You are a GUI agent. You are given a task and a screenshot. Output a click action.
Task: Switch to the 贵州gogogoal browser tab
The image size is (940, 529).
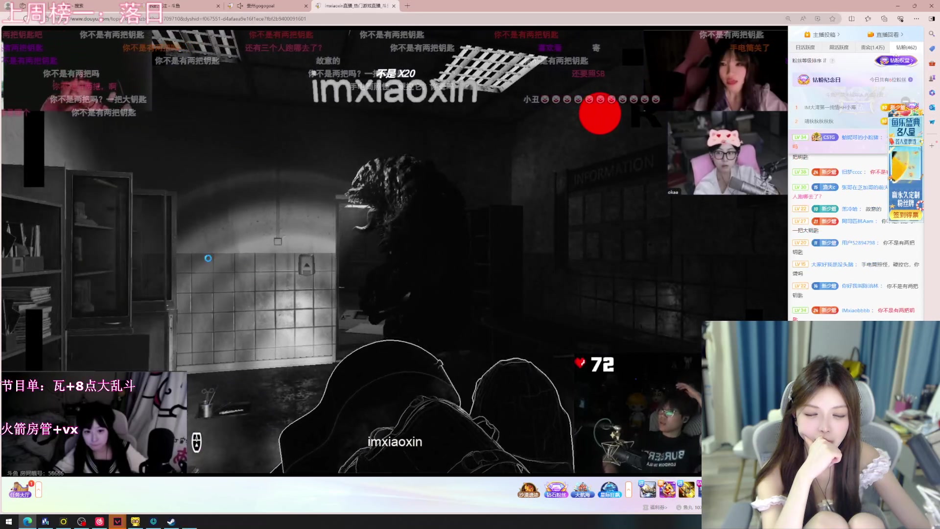point(268,6)
